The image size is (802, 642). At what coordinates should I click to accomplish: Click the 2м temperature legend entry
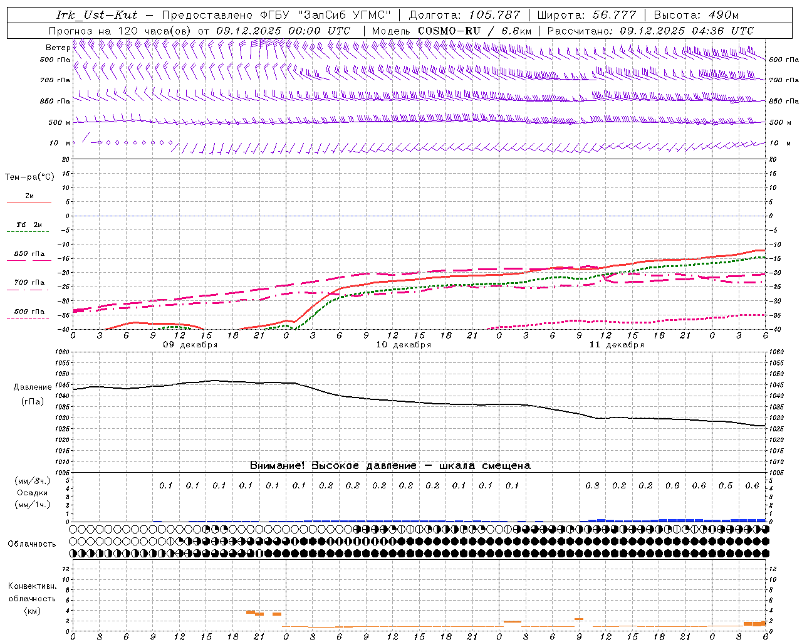click(x=29, y=196)
